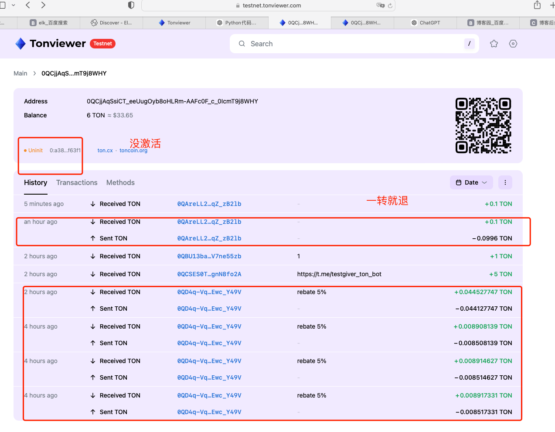The height and width of the screenshot is (432, 555).
Task: Click the Testnet badge beside the logo
Action: point(102,44)
